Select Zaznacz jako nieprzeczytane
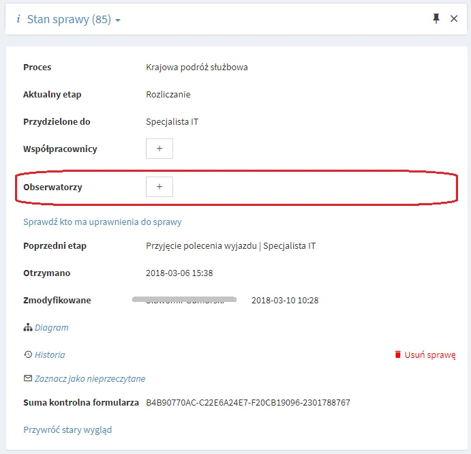 pyautogui.click(x=90, y=378)
